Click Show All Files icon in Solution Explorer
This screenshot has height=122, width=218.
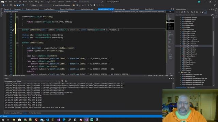click(197, 12)
